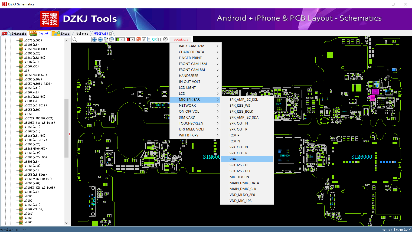
Task: Click the Omega resistance toolbar icon
Action: (160, 39)
